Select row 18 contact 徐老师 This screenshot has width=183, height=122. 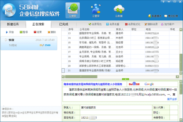coord(119,56)
